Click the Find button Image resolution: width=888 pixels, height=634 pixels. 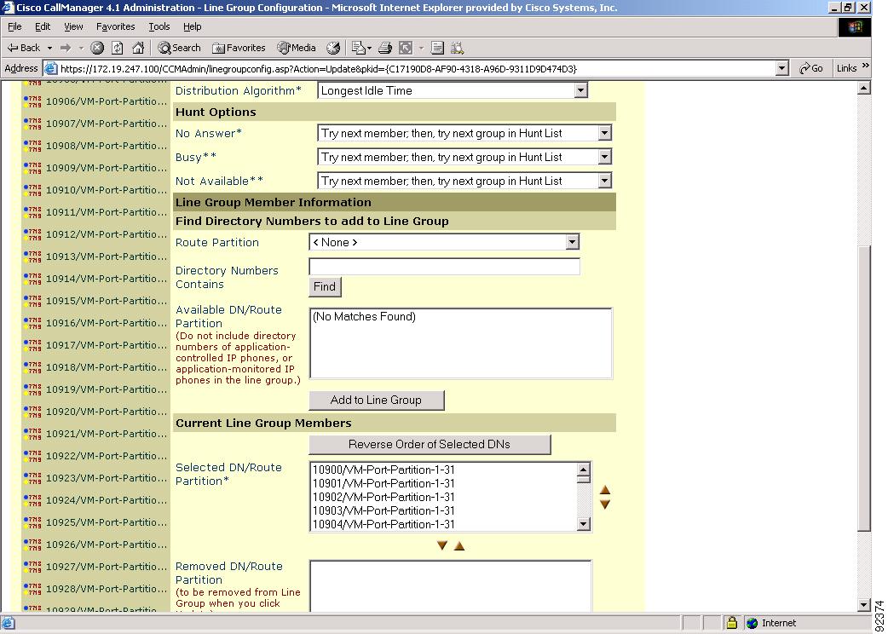tap(325, 287)
